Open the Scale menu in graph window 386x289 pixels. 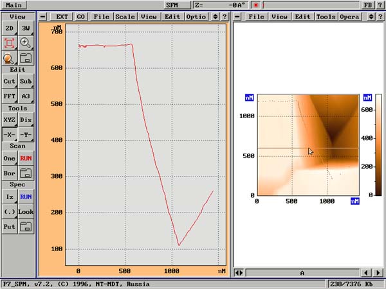pos(125,16)
